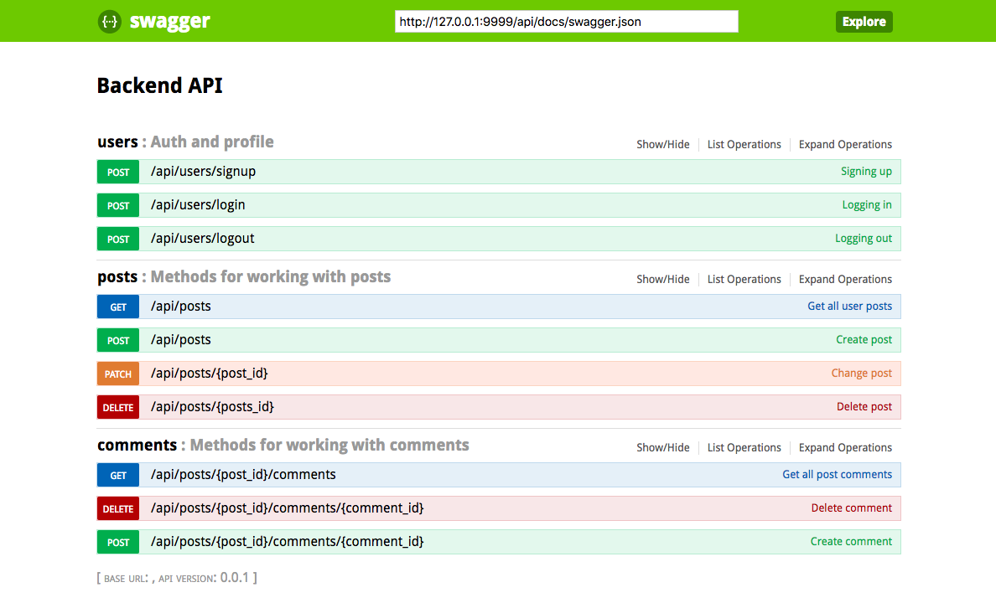
Task: Click the 'users' section heading
Action: point(117,142)
